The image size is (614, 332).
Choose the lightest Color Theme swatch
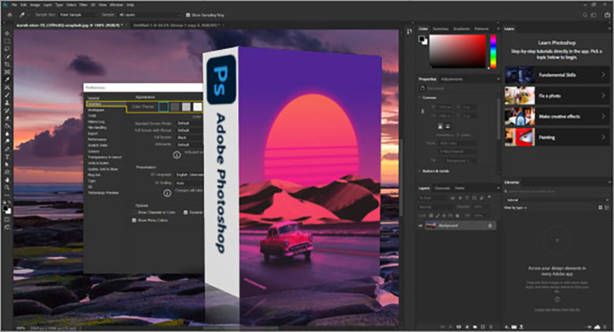point(198,106)
